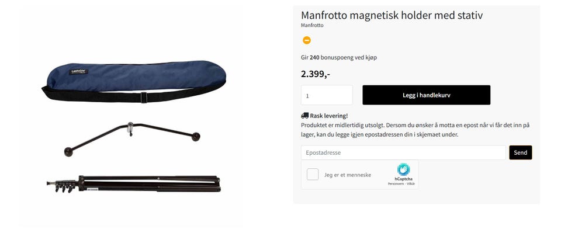Image resolution: width=561 pixels, height=243 pixels.
Task: Click the hCaptcha hand logo
Action: 404,169
